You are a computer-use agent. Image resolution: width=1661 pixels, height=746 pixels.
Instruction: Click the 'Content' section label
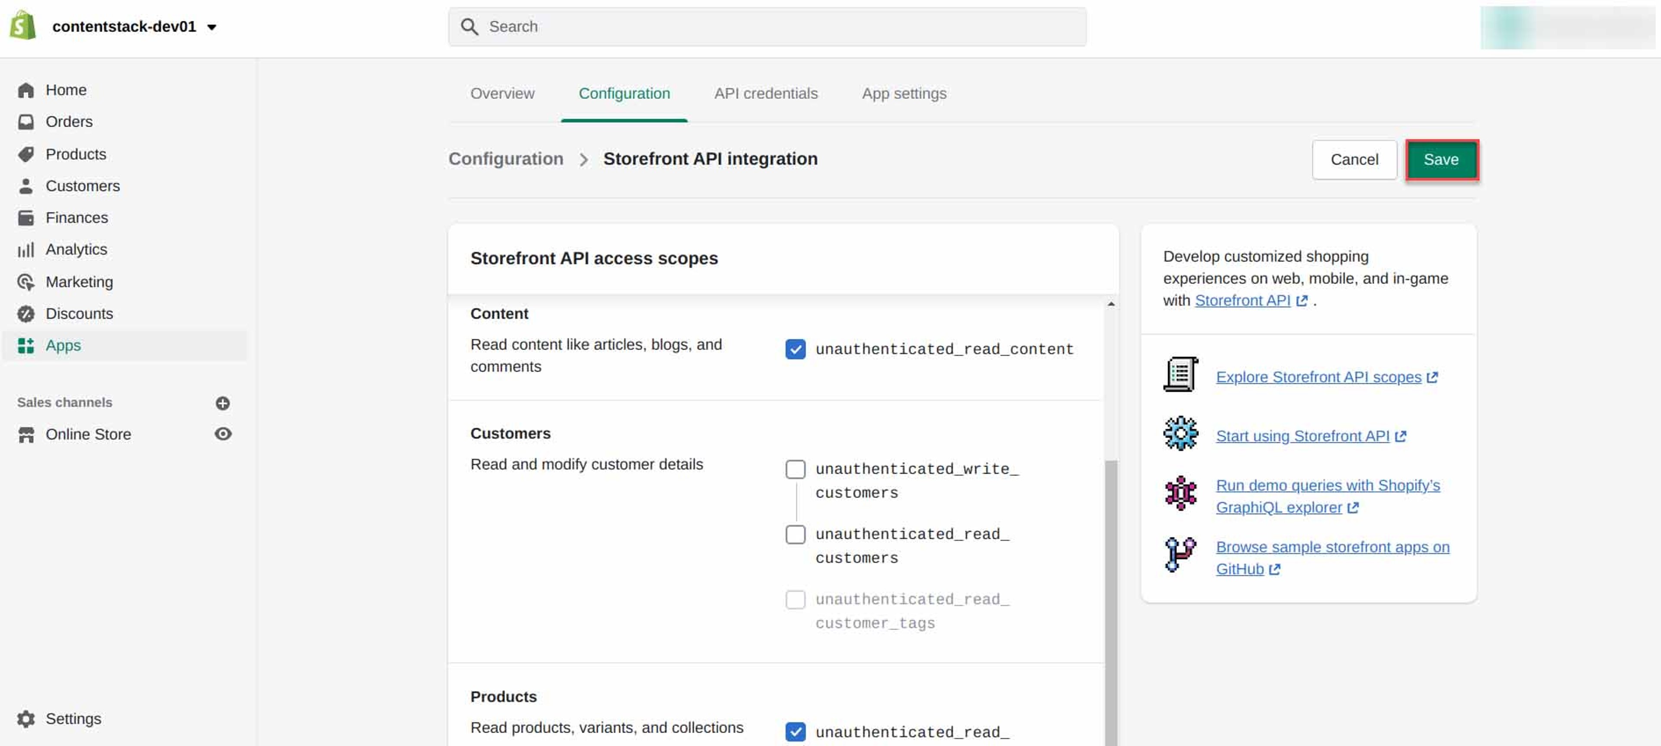click(x=499, y=313)
